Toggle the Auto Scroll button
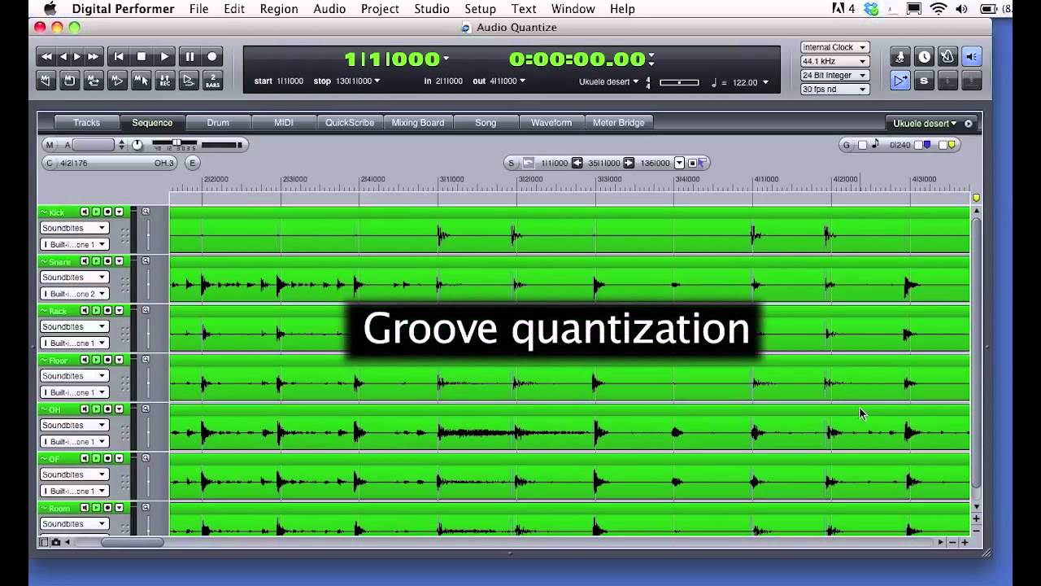 [x=900, y=81]
